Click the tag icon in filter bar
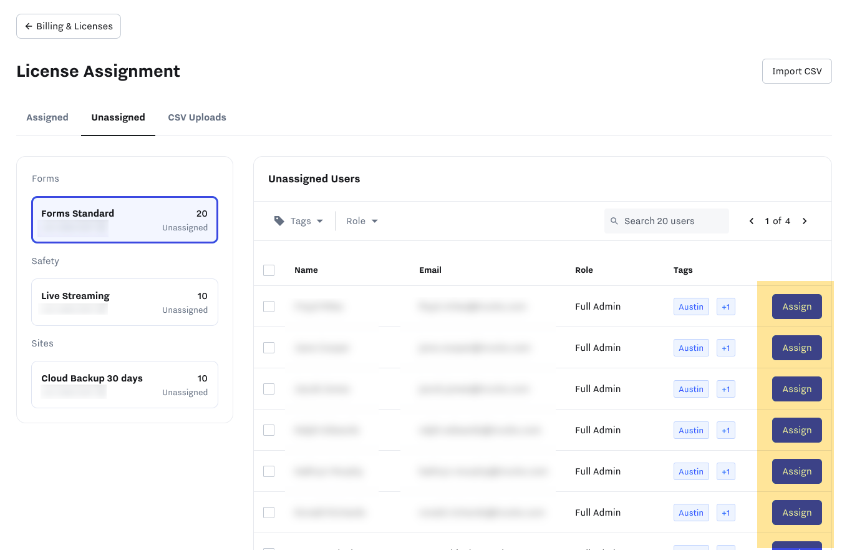The height and width of the screenshot is (550, 847). point(279,221)
